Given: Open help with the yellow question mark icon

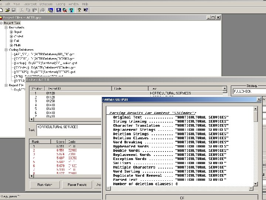Looking at the screenshot, I should (x=79, y=10).
